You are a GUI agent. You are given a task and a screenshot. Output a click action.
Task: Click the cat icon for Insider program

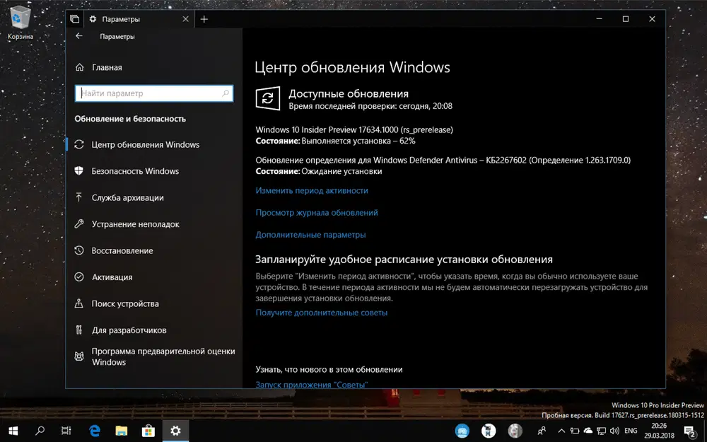pos(79,356)
